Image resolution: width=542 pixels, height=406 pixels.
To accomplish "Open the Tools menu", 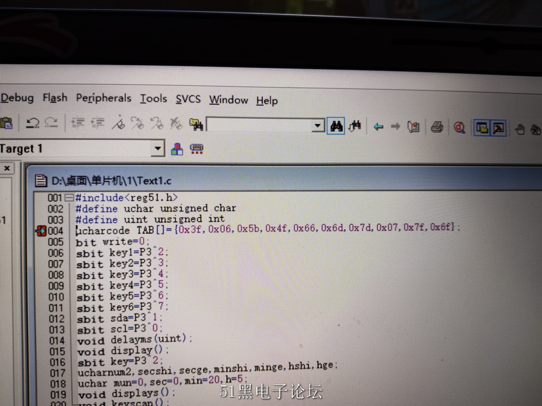I will point(153,99).
